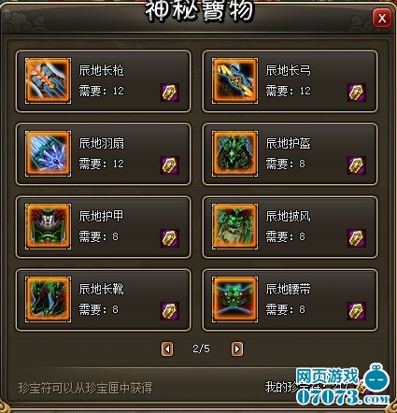Image resolution: width=397 pixels, height=413 pixels.
Task: Click the token icon beside 辰地腰带
Action: point(357,311)
